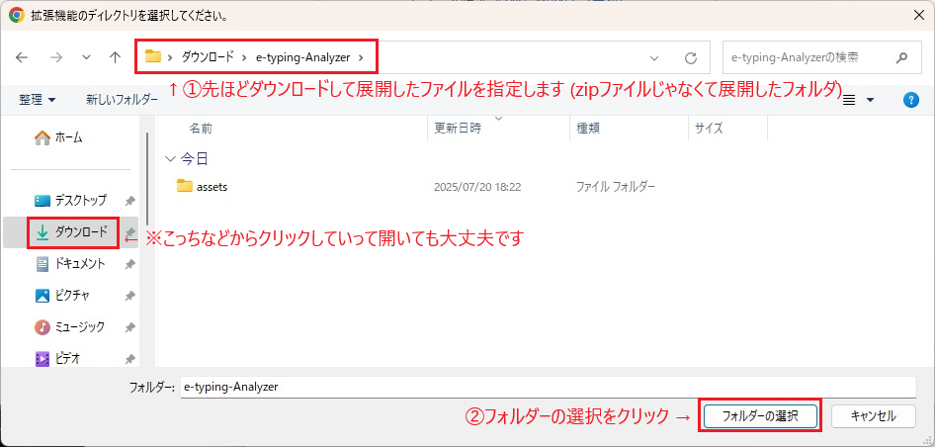Open ミュージック in the sidebar

point(70,327)
